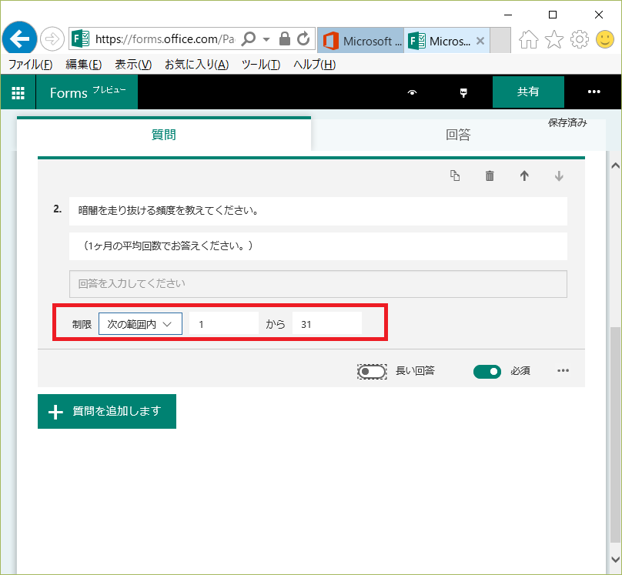Open the 表示(V) menu

pyautogui.click(x=133, y=64)
